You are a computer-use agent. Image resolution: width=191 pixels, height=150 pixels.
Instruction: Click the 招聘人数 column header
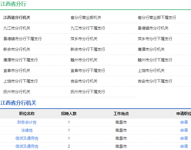tap(69, 114)
